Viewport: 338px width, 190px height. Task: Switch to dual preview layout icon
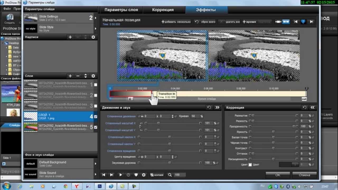tap(286, 22)
